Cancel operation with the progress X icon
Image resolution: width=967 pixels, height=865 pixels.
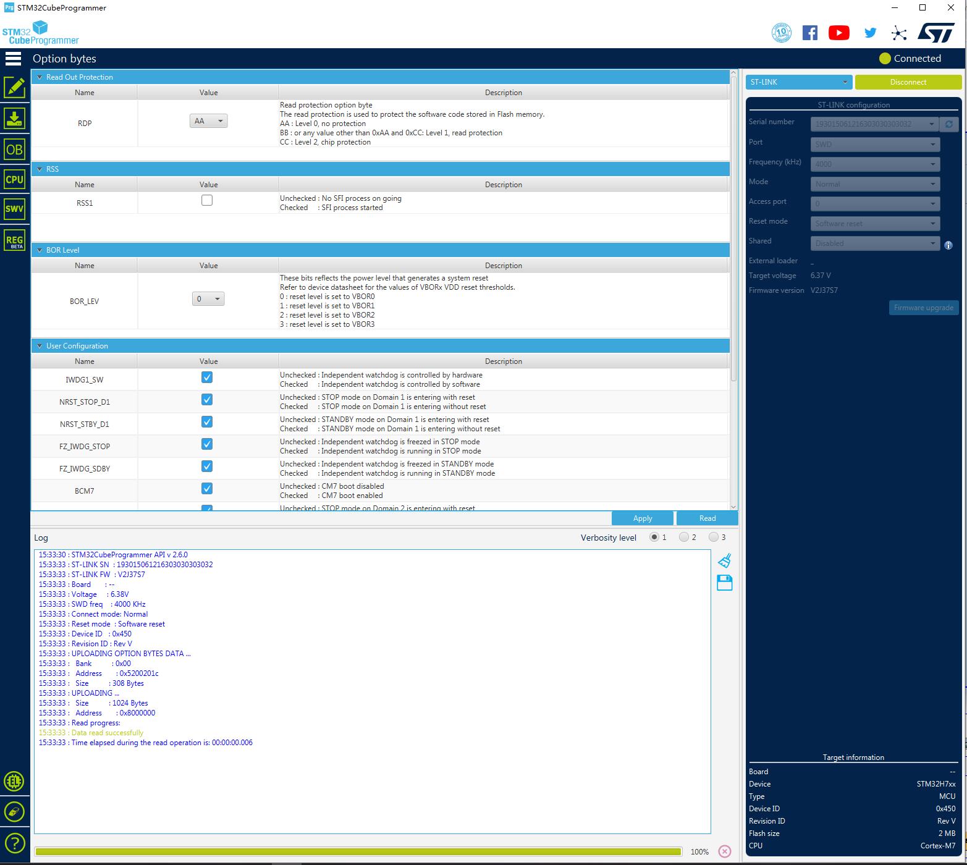(725, 851)
